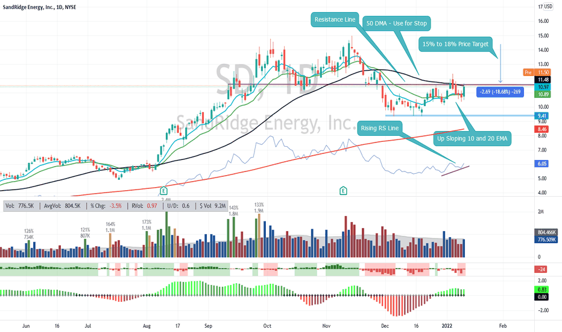Click the Aug label on the time axis
562x332 pixels.
[x=147, y=326]
